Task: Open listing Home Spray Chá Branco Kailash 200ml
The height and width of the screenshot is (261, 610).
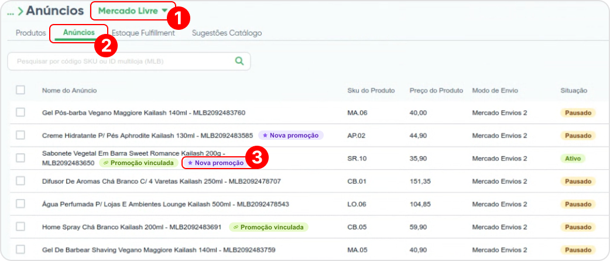Action: point(132,227)
